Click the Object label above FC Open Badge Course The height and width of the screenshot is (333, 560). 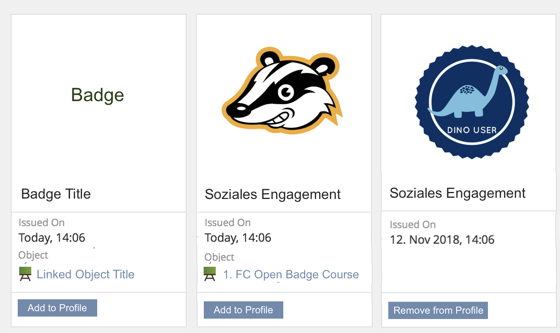pyautogui.click(x=219, y=257)
